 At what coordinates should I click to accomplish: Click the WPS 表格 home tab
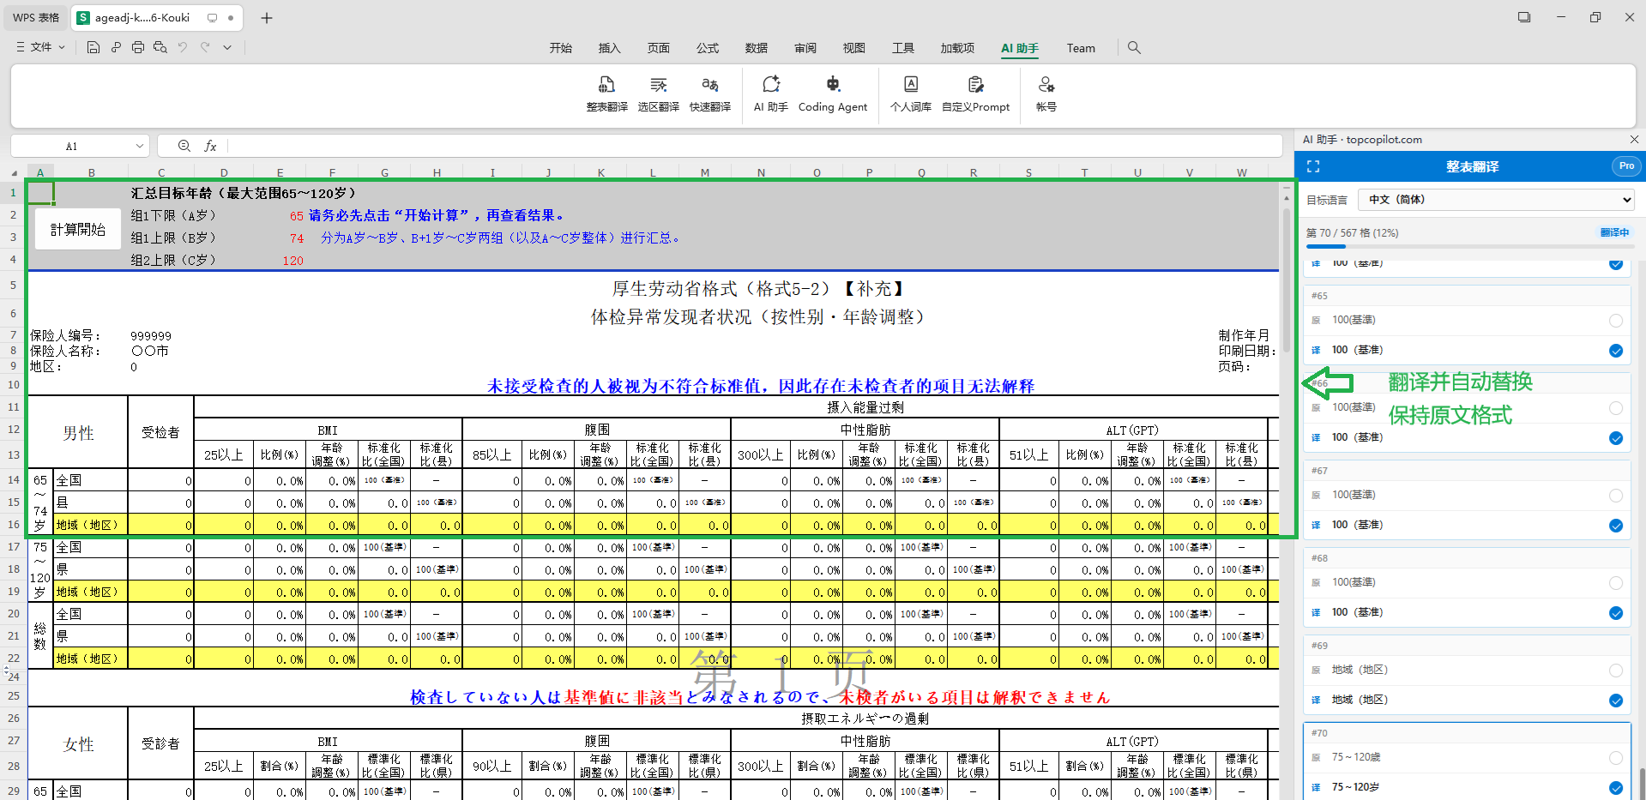click(36, 17)
